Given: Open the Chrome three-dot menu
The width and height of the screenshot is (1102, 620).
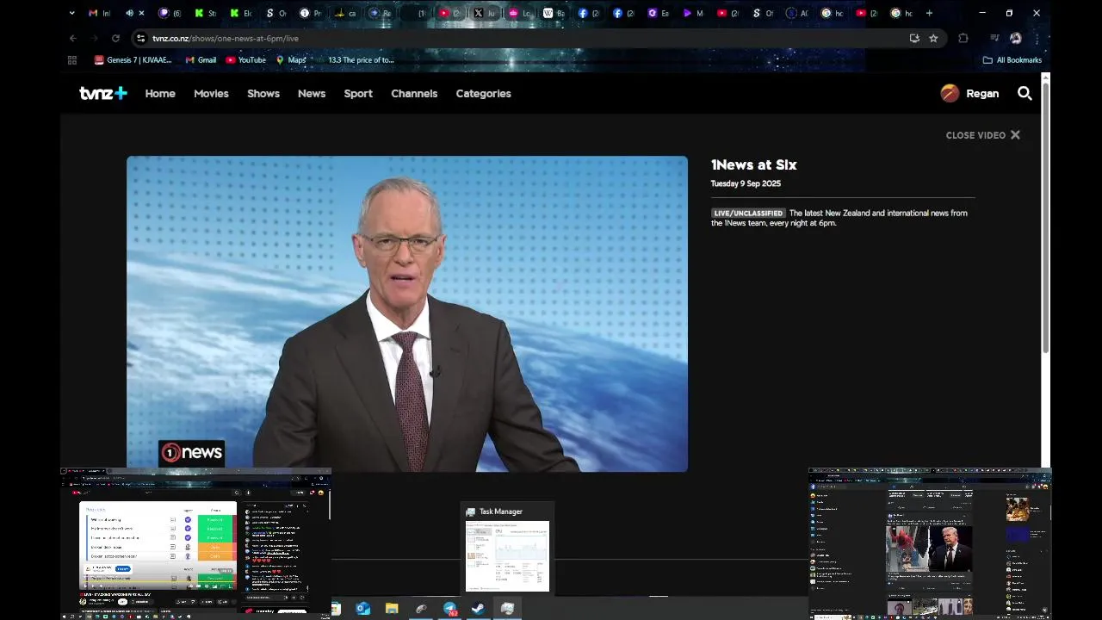Looking at the screenshot, I should click(1037, 38).
